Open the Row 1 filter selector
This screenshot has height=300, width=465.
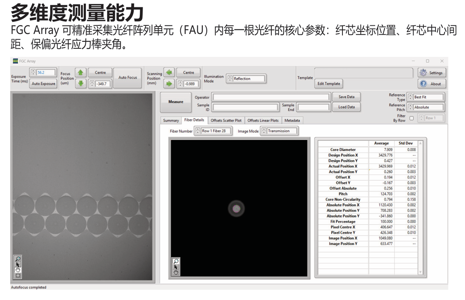[431, 118]
